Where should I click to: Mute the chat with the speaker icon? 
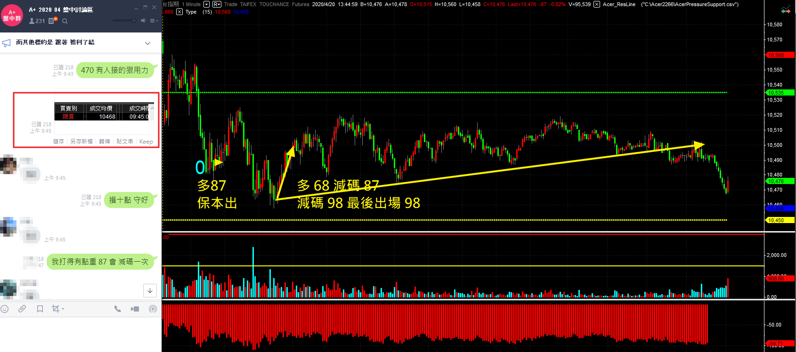pos(143,21)
